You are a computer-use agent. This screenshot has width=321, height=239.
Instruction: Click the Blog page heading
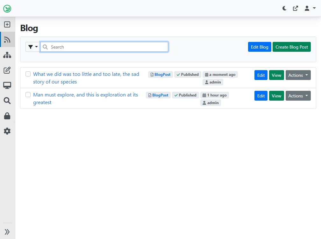pos(29,28)
